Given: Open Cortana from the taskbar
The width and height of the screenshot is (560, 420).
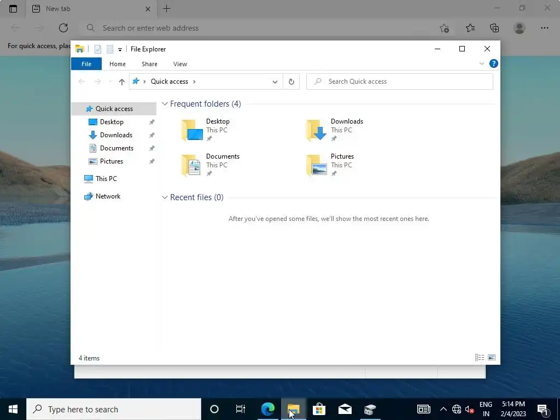Looking at the screenshot, I should tap(214, 409).
